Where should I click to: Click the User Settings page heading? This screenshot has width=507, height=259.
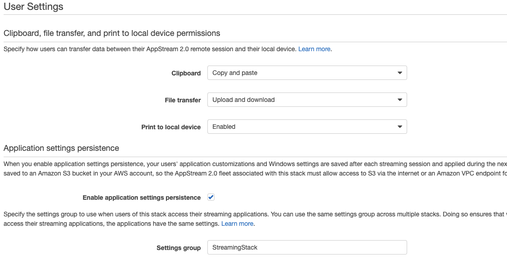(x=33, y=7)
